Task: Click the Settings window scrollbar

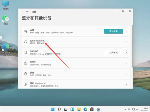Action: click(x=133, y=46)
